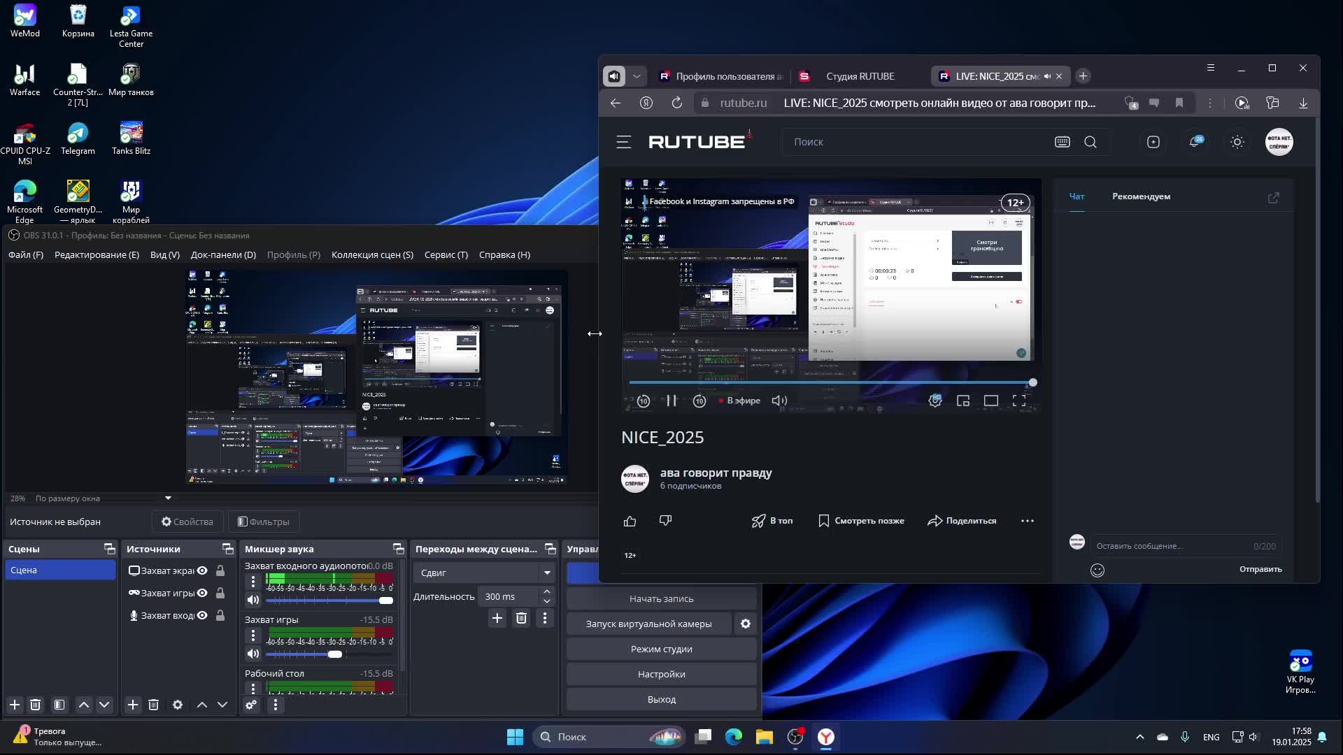This screenshot has width=1343, height=755.
Task: Toggle visibility of Захват игры source
Action: (202, 593)
